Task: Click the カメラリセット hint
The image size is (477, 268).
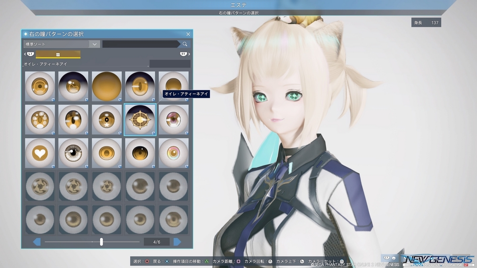Action: (x=326, y=262)
